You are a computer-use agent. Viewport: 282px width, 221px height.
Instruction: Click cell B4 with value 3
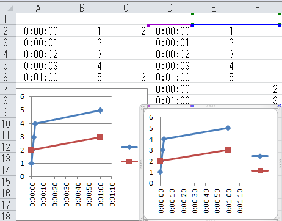[82, 54]
